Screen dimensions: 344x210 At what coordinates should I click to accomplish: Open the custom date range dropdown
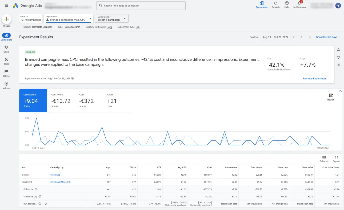pos(278,37)
